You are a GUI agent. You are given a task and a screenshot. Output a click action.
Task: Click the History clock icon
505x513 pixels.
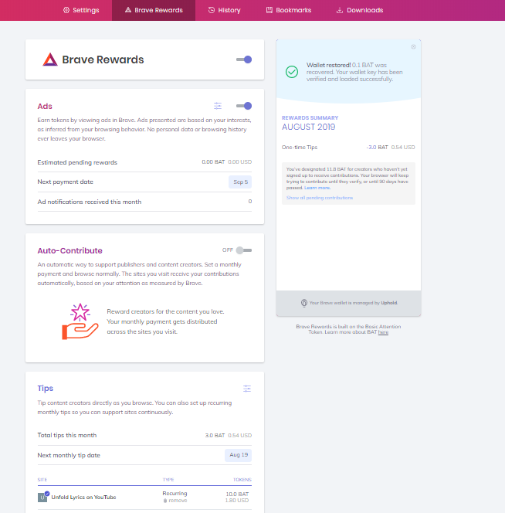point(212,10)
